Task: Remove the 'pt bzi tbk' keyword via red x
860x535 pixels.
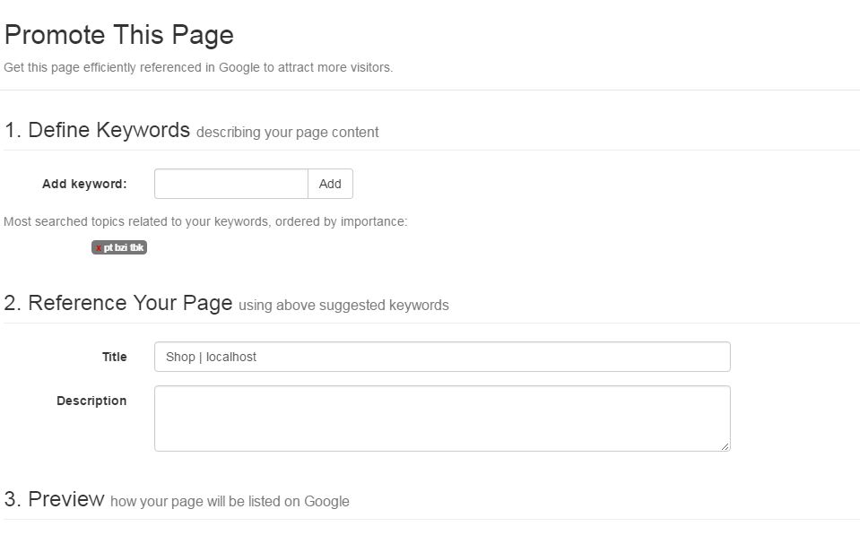Action: coord(98,248)
